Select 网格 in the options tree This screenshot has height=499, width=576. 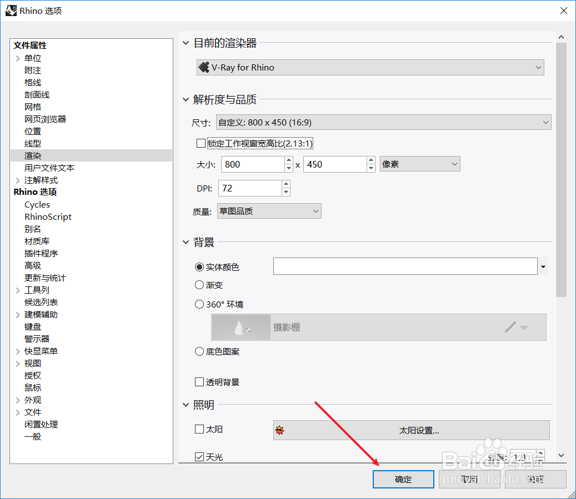tap(33, 107)
